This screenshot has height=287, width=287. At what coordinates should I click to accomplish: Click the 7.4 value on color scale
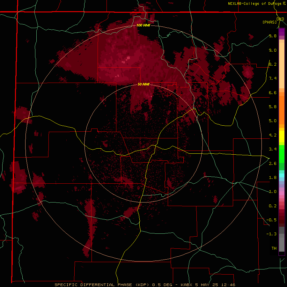click(273, 78)
